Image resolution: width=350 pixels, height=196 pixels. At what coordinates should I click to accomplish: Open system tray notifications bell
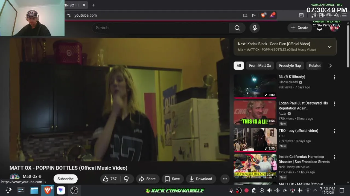pos(231,191)
